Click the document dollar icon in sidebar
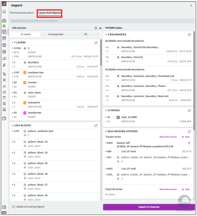197x216 pixels. point(4,104)
